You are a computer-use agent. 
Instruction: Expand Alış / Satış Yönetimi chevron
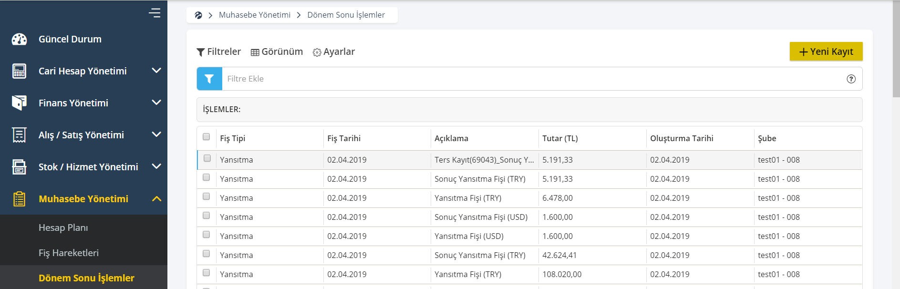(x=156, y=134)
